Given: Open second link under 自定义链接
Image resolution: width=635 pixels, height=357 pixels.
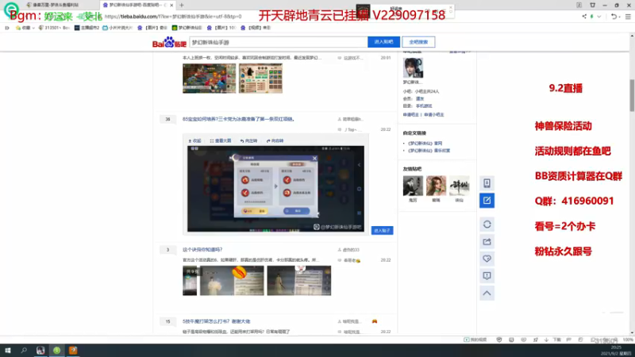Looking at the screenshot, I should click(429, 151).
